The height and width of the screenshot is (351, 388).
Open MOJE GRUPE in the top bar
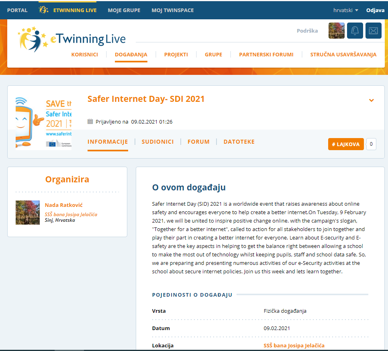(124, 10)
